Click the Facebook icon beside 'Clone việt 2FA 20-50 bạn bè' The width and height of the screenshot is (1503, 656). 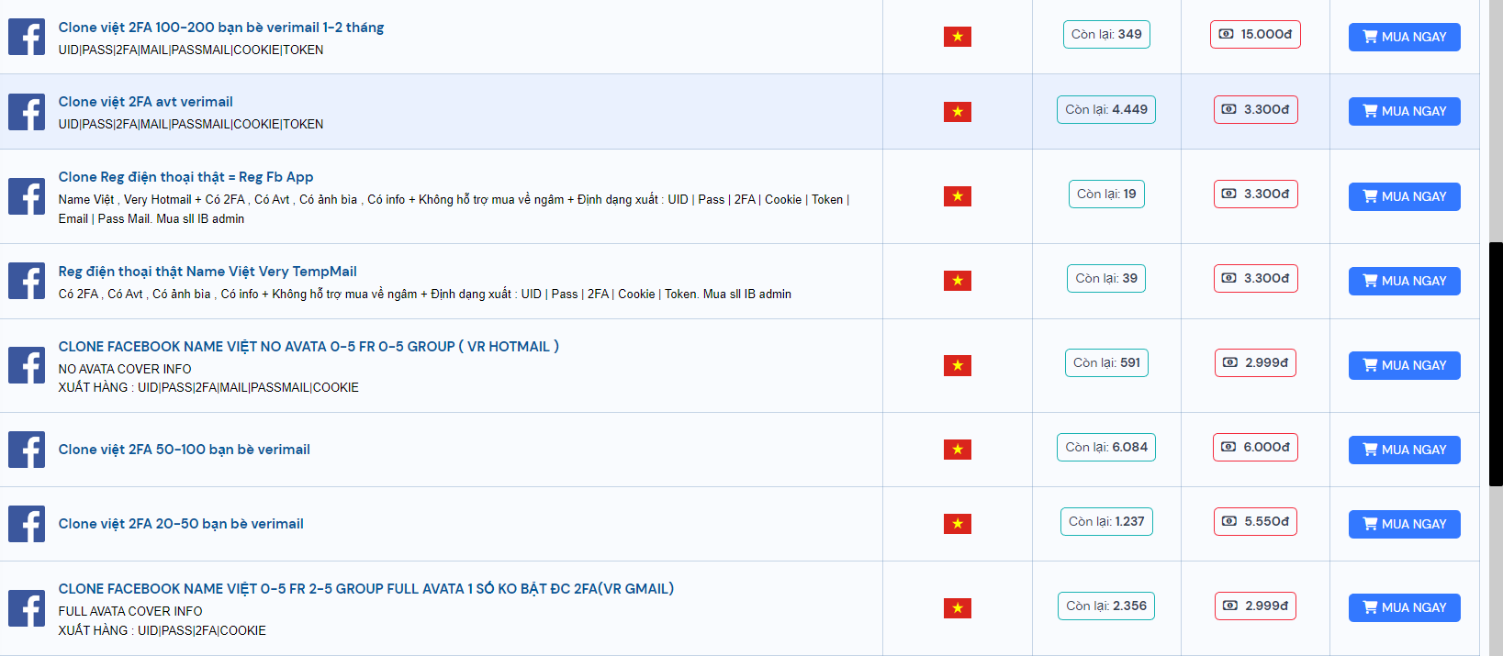(27, 524)
